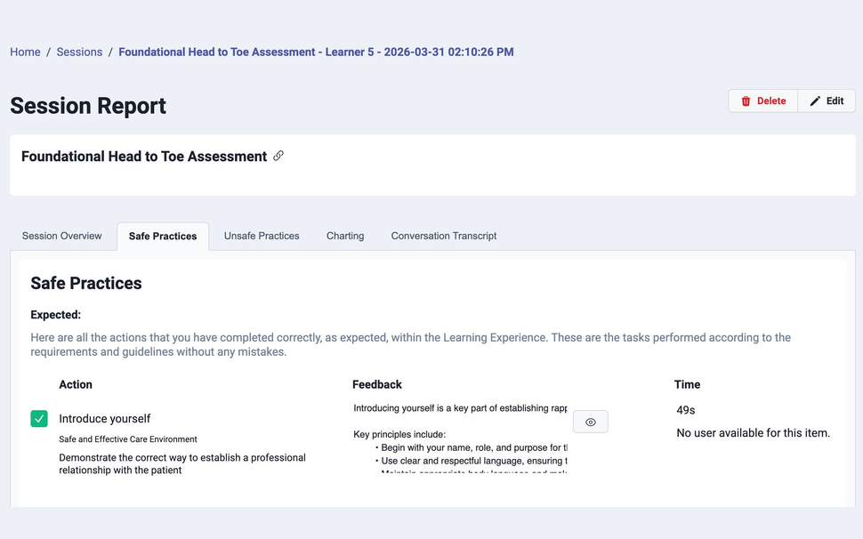Image resolution: width=863 pixels, height=539 pixels.
Task: Open the Unsafe Practices tab
Action: point(262,236)
